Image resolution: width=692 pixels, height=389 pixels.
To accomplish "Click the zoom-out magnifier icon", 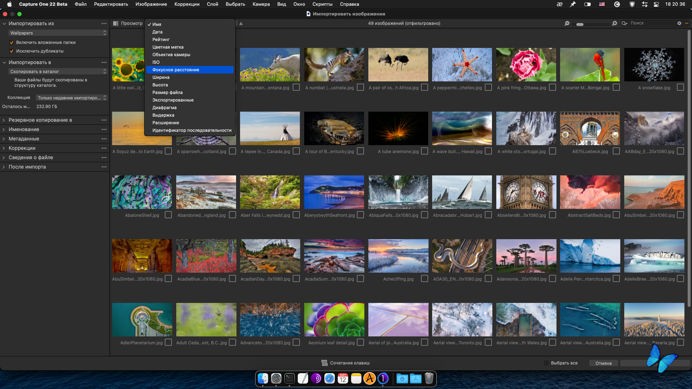I will click(x=567, y=23).
